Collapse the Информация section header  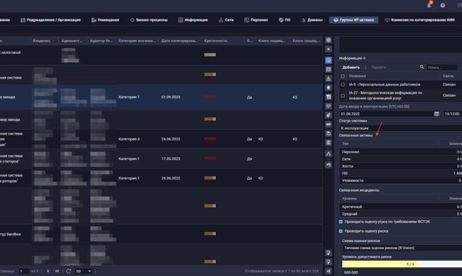(x=352, y=58)
